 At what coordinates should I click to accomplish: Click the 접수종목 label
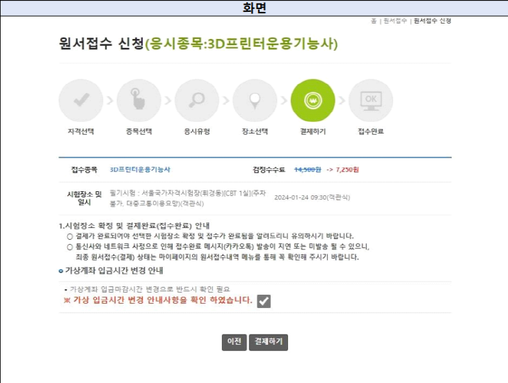[x=84, y=170]
